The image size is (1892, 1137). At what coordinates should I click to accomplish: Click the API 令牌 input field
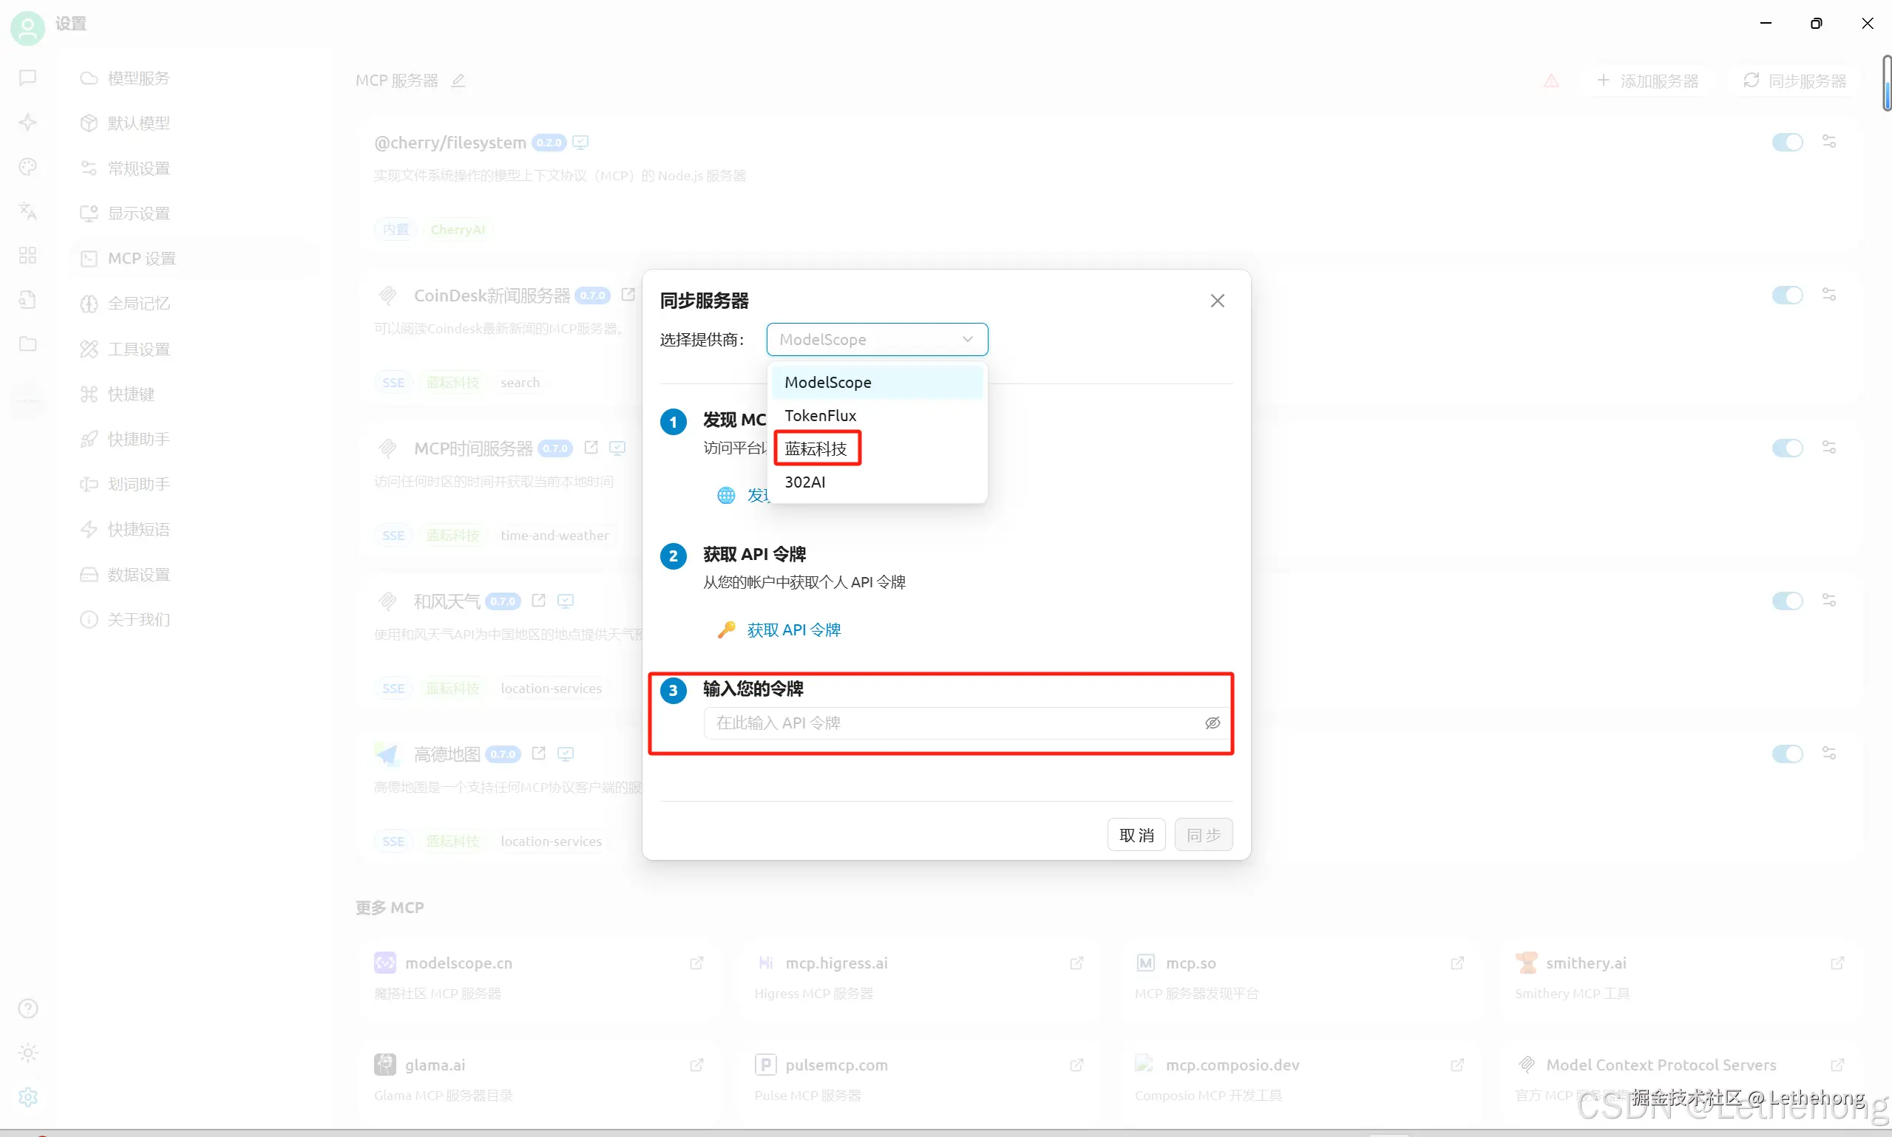[x=951, y=723]
